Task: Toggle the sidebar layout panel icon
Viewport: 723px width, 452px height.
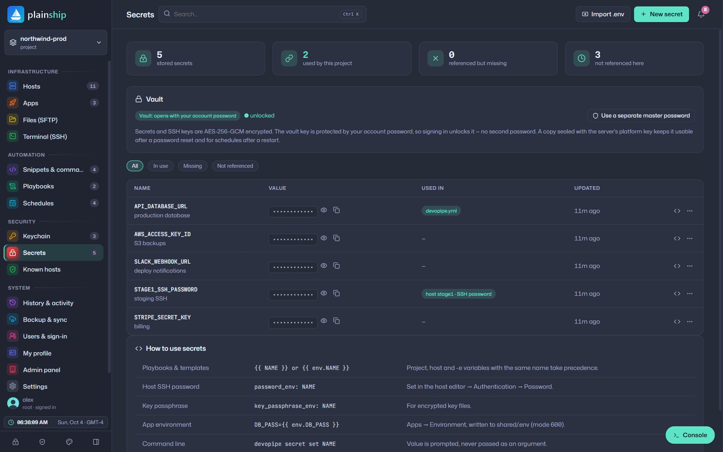Action: tap(96, 442)
